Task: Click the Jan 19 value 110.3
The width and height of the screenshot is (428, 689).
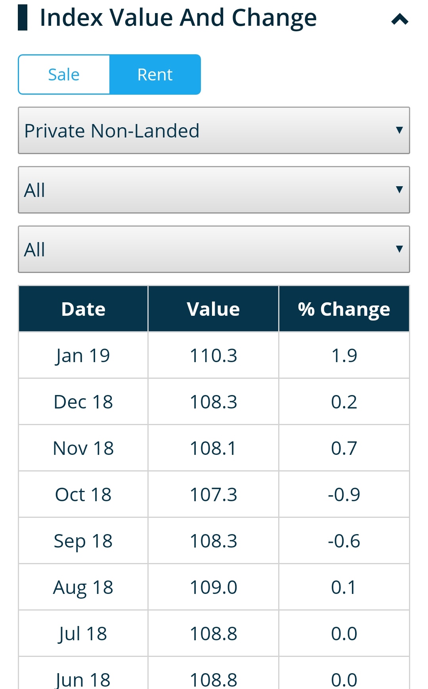Action: point(213,355)
